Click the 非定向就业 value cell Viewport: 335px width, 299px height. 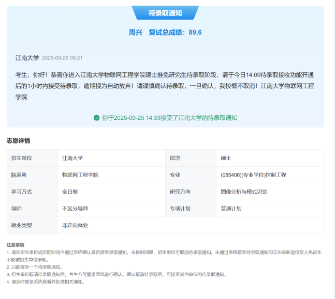click(x=191, y=225)
